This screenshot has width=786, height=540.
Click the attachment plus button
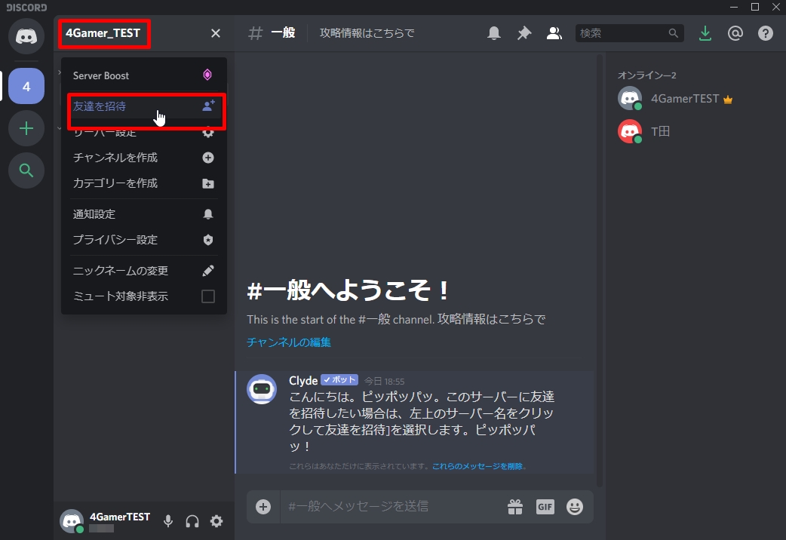[263, 506]
